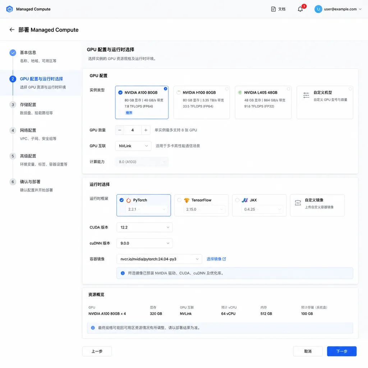Click the back arrow beside 部署 Managed Compute
The width and height of the screenshot is (368, 368).
pyautogui.click(x=12, y=30)
